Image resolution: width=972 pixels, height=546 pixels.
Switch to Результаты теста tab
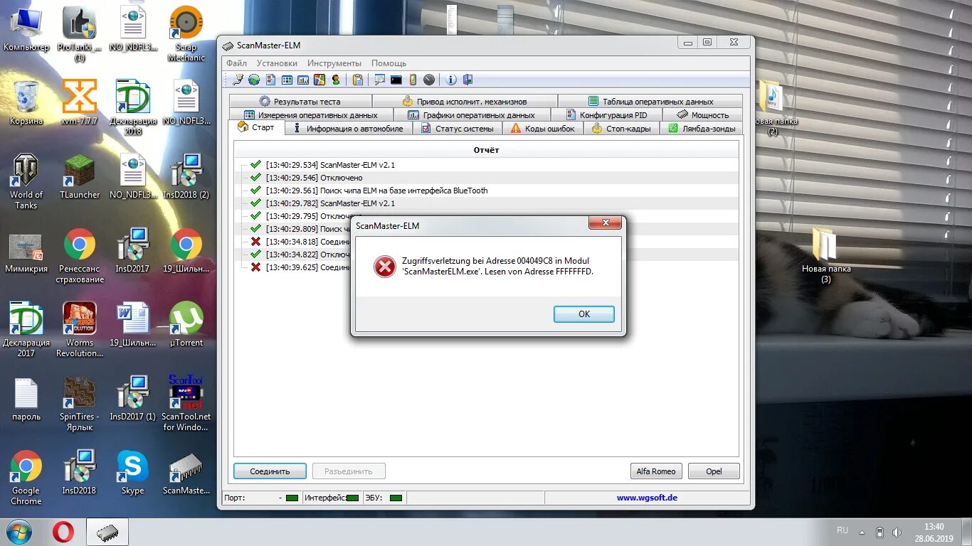pyautogui.click(x=300, y=102)
